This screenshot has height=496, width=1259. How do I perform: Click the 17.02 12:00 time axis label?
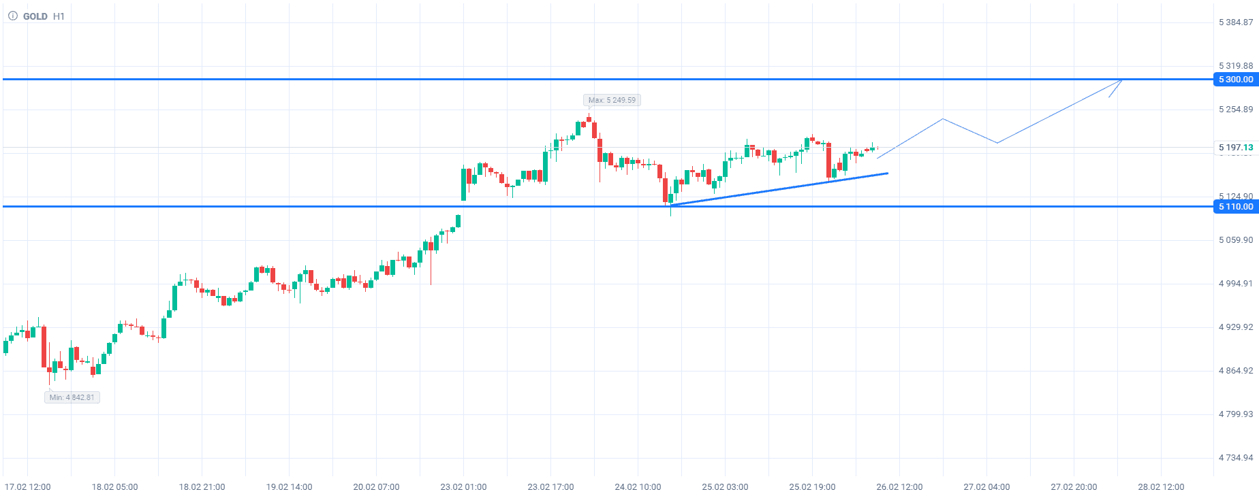coord(28,487)
